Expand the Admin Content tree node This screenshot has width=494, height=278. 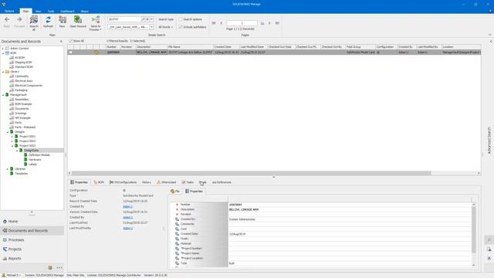pyautogui.click(x=3, y=49)
